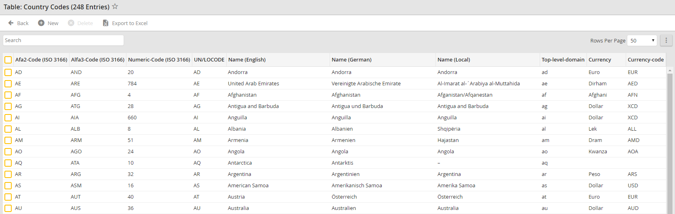Click the New plus icon
This screenshot has height=214, width=675.
point(41,23)
